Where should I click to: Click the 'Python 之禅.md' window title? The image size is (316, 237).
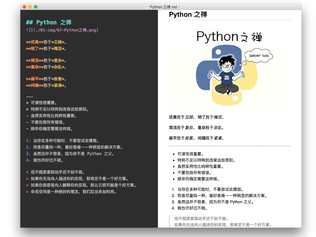click(163, 7)
